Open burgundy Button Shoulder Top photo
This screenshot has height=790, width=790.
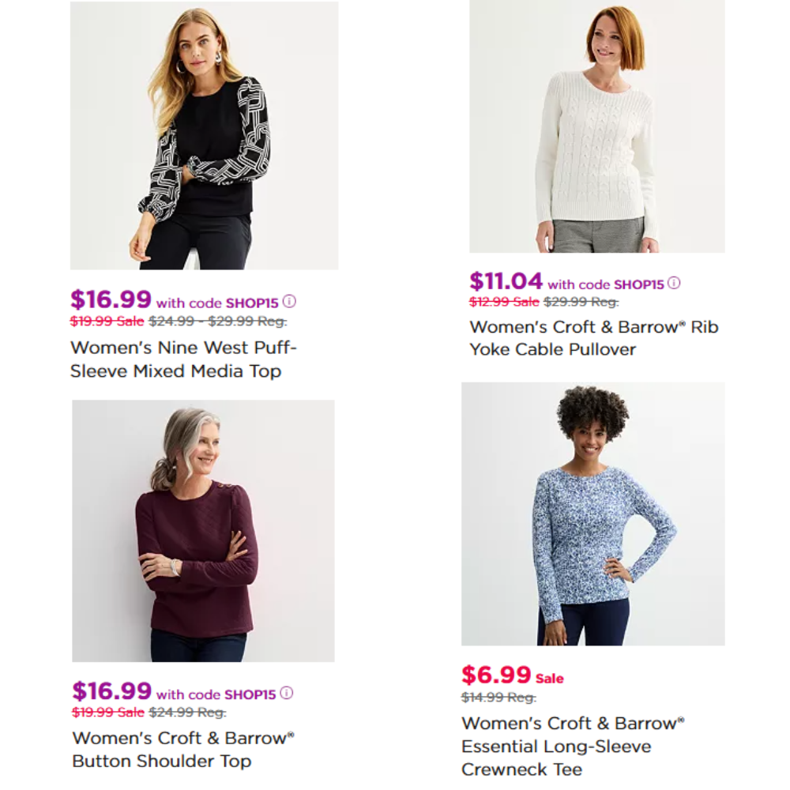pos(203,531)
